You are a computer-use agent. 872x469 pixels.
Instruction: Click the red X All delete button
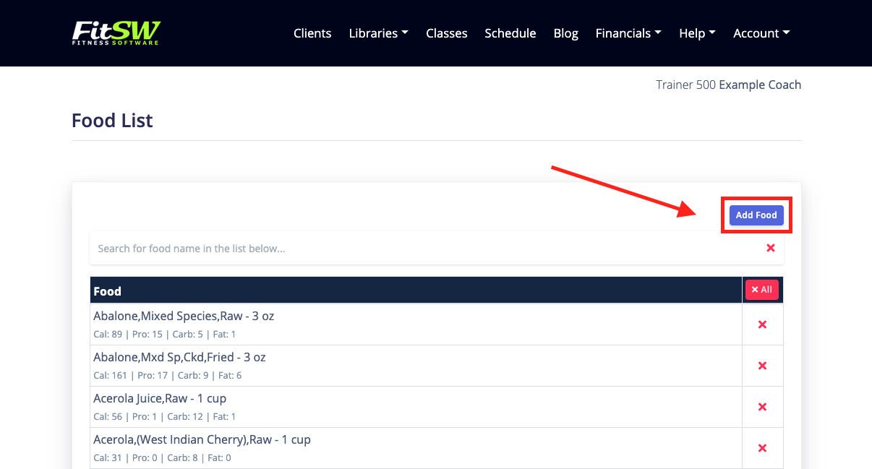pos(761,289)
